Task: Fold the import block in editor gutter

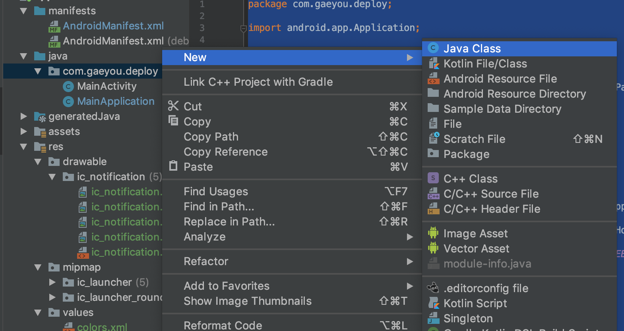Action: click(x=244, y=28)
